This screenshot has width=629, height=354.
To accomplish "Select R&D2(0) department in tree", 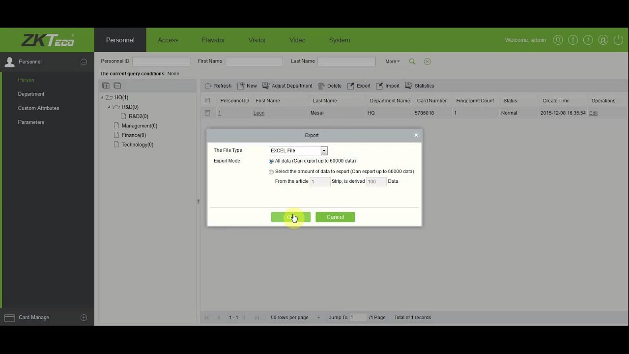I will [x=139, y=117].
